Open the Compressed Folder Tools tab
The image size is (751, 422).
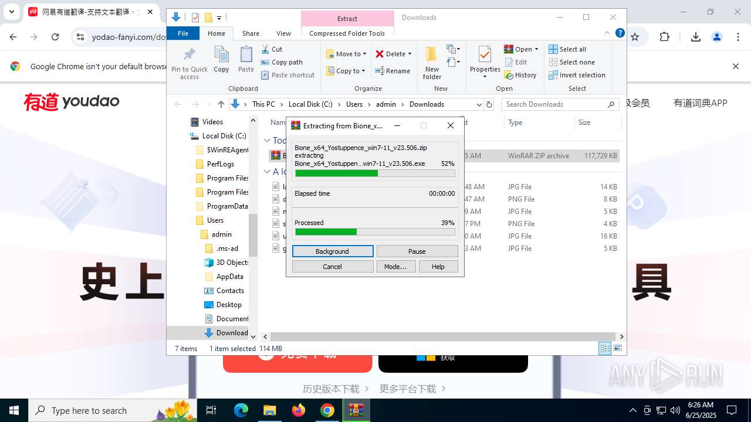[347, 33]
